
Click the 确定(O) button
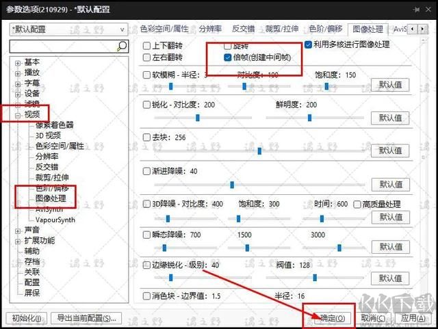click(x=331, y=318)
